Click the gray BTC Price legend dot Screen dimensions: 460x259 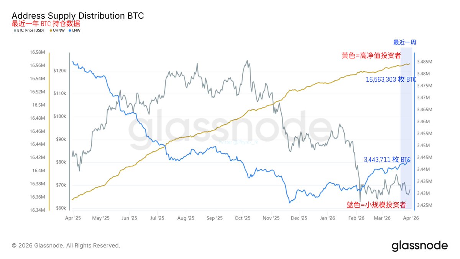[15, 30]
